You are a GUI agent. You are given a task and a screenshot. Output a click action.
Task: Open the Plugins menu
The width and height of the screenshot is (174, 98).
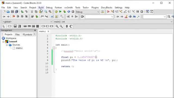tap(95, 8)
